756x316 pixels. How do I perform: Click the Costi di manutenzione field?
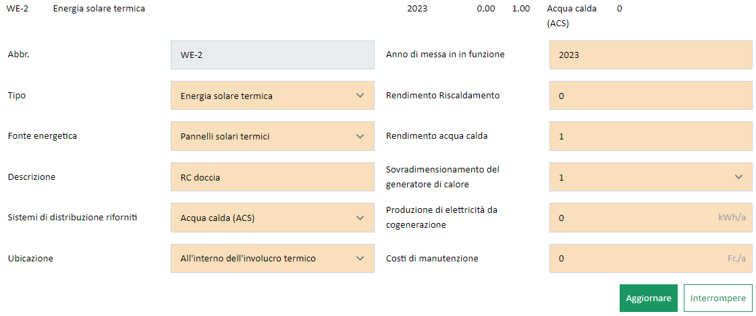pos(634,258)
